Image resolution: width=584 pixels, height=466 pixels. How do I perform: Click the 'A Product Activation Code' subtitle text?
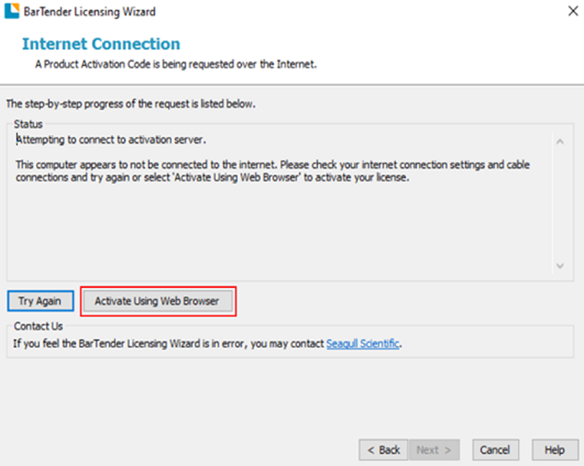pos(176,65)
